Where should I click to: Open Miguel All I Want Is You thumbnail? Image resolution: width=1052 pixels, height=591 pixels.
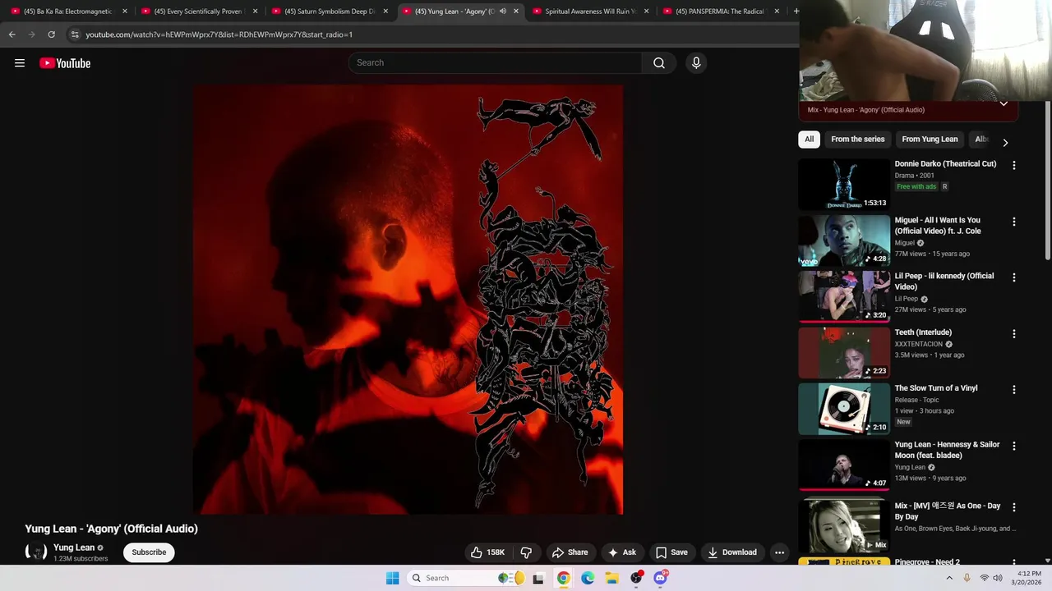tap(844, 241)
